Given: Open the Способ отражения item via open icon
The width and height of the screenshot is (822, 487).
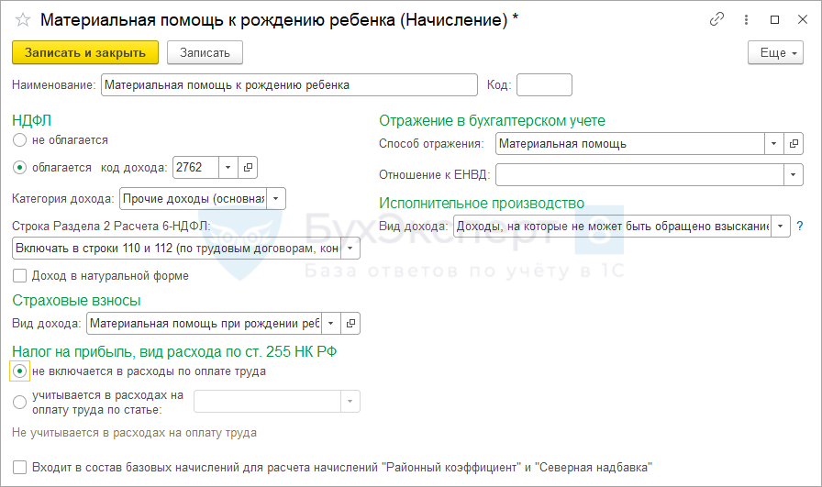Looking at the screenshot, I should (x=794, y=144).
